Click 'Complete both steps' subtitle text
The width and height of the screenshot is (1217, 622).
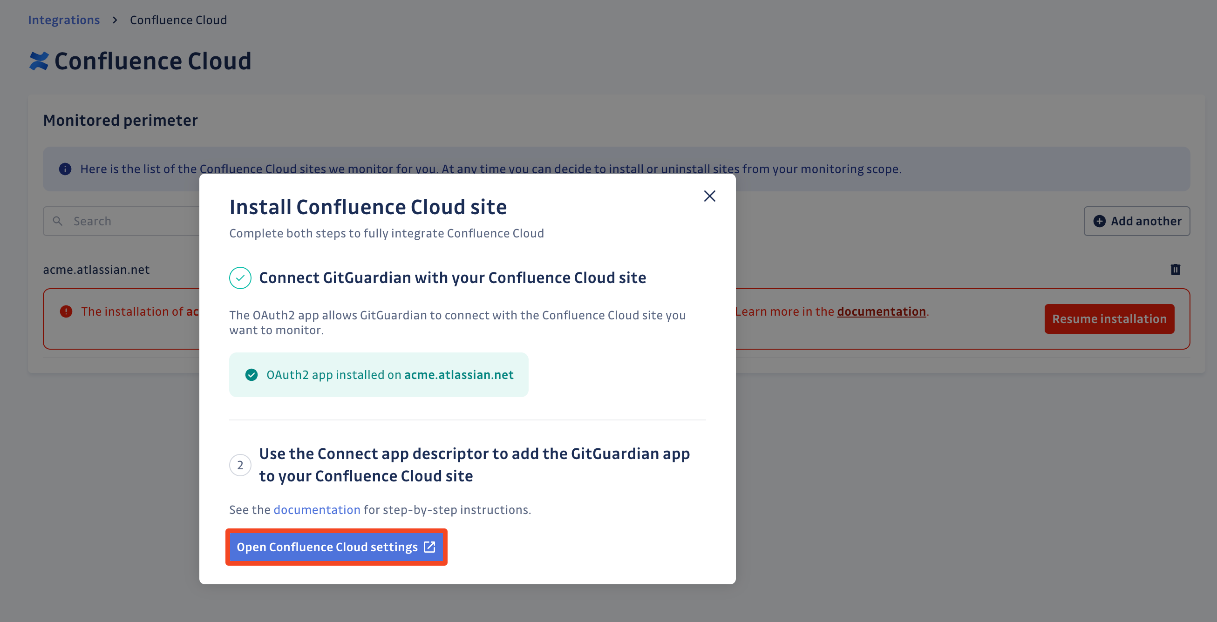pos(387,233)
